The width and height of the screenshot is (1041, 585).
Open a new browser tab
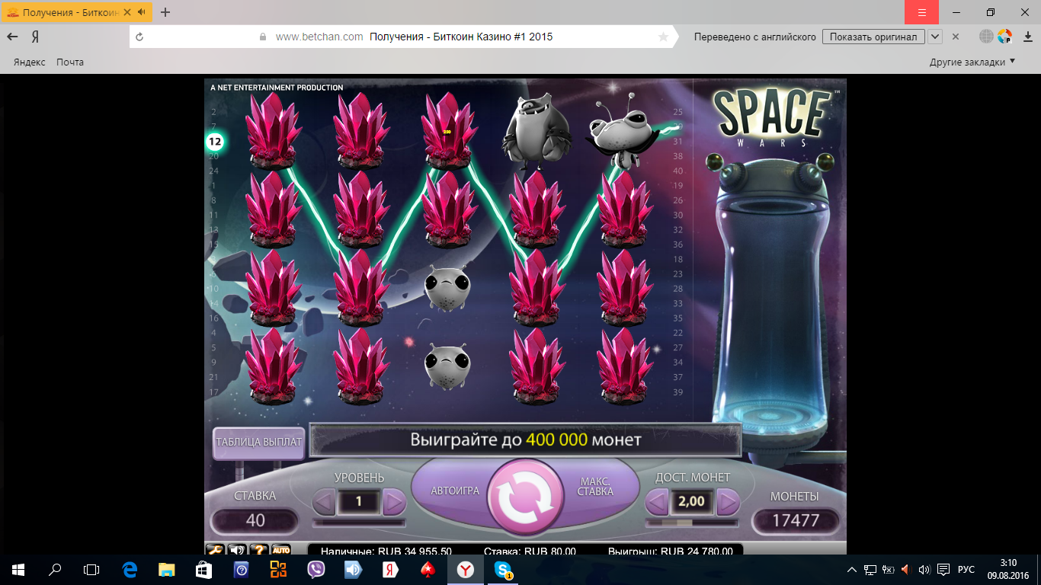click(165, 12)
